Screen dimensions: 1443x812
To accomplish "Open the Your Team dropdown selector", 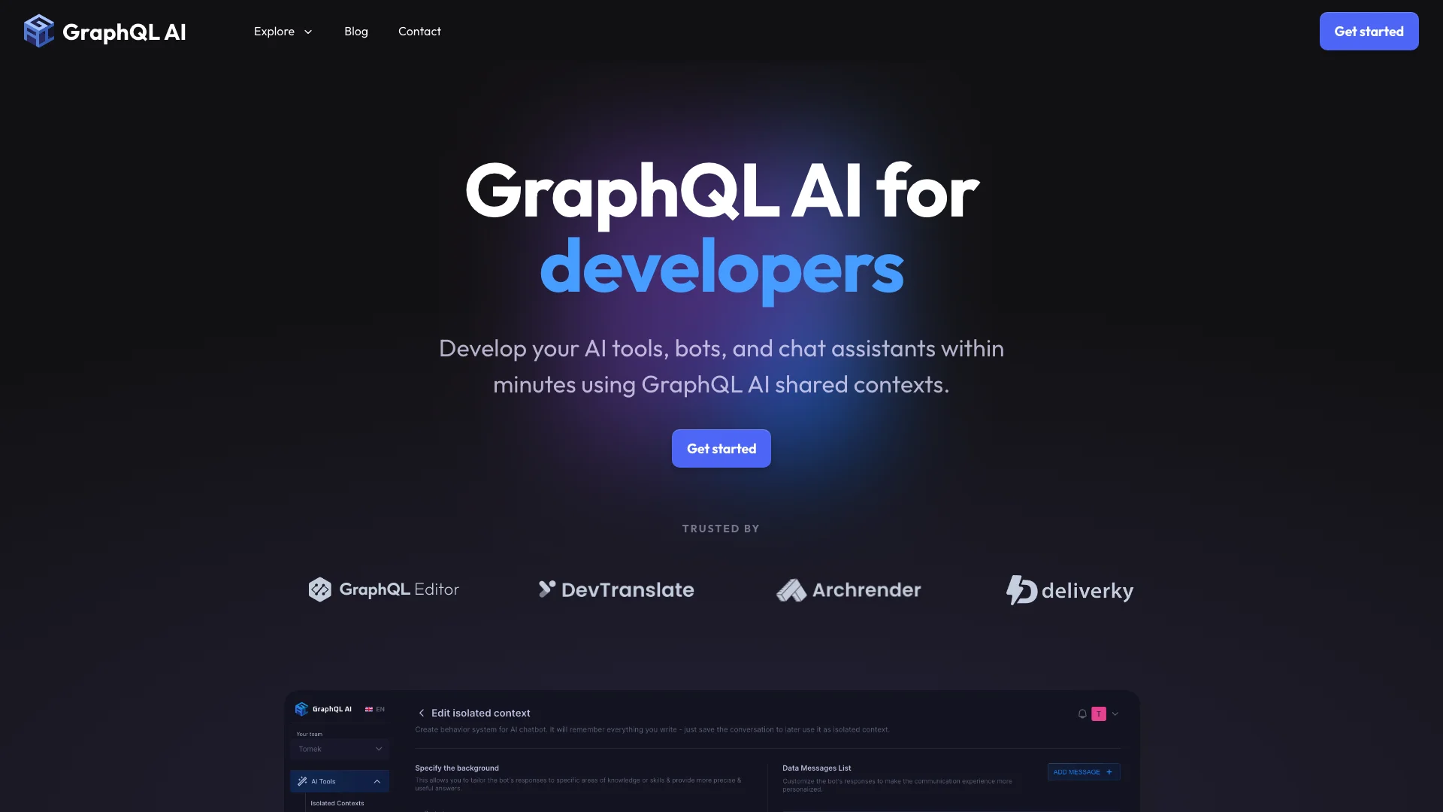I will click(x=340, y=749).
